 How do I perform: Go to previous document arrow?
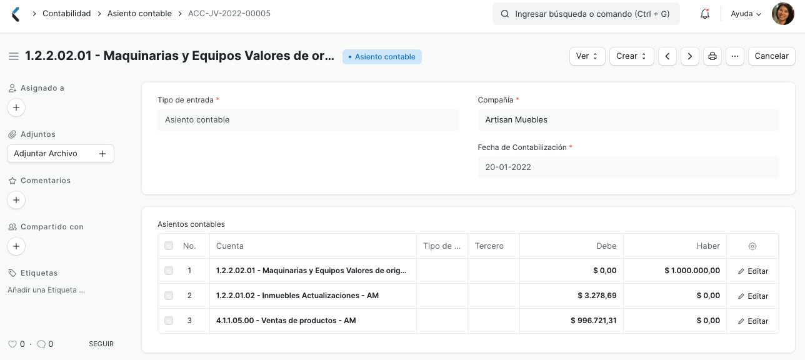coord(667,56)
